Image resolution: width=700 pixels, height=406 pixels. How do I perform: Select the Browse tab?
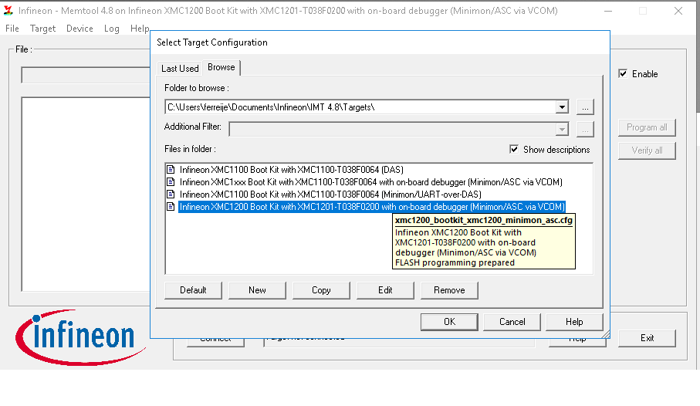[221, 67]
